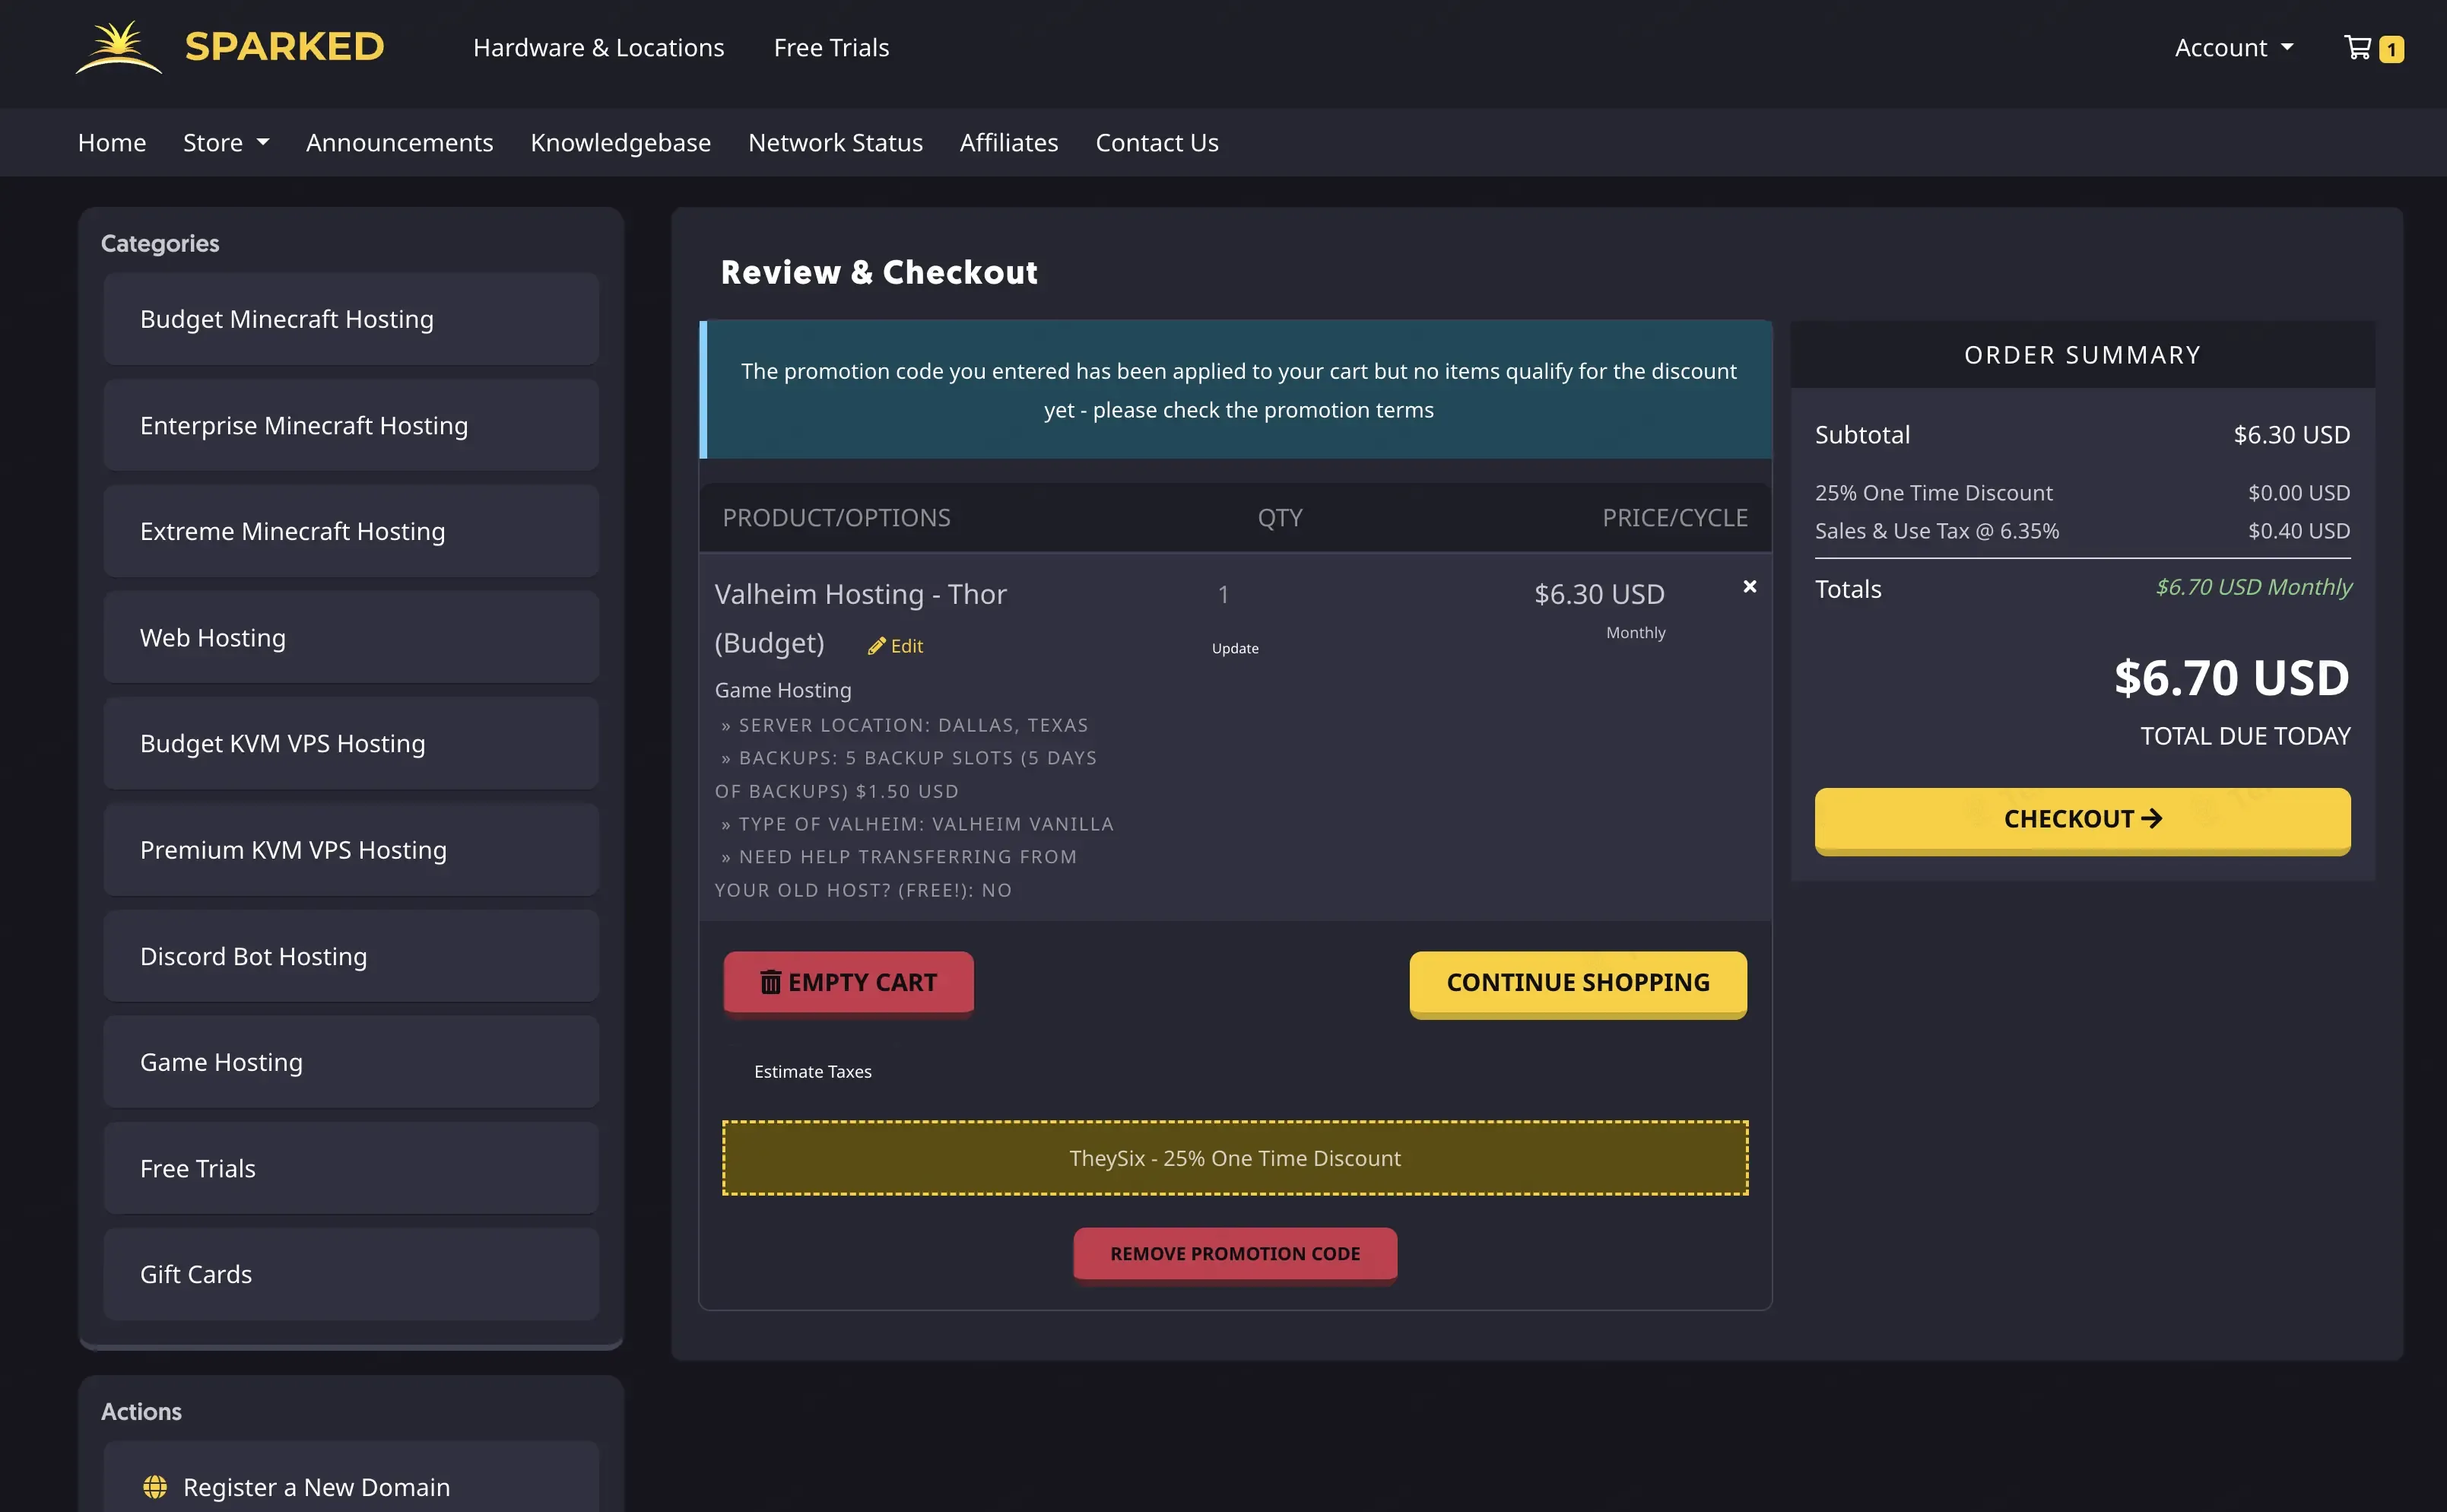Select Budget Minecraft Hosting category
The image size is (2447, 1512).
351,319
